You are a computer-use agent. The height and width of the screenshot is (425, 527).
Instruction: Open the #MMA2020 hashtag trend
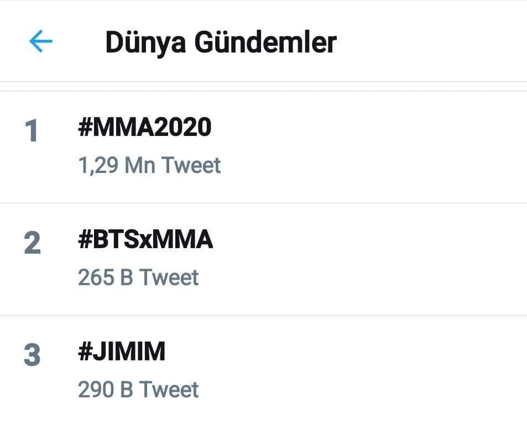pyautogui.click(x=144, y=128)
